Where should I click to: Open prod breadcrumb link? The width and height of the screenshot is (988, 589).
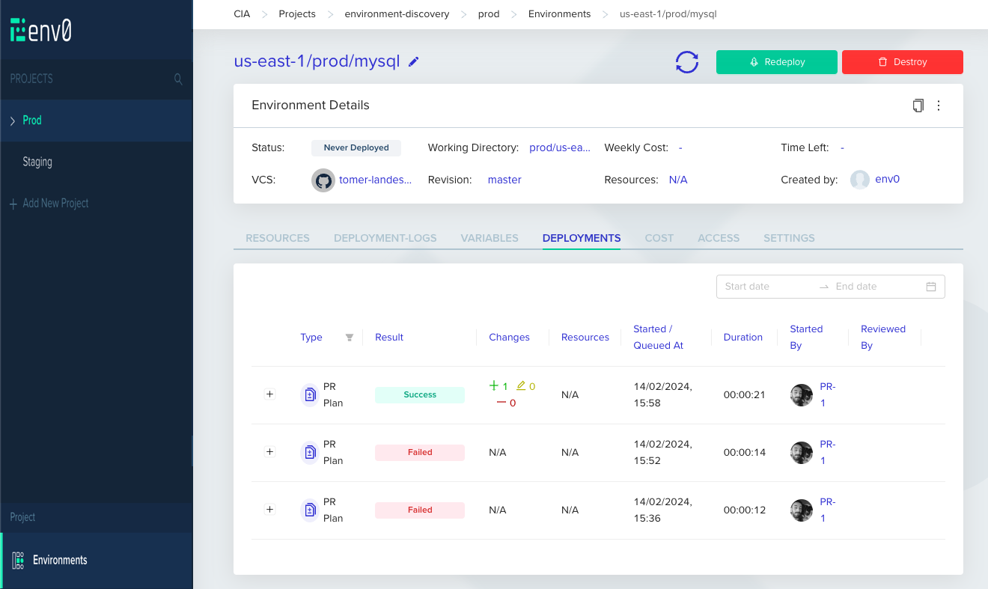tap(489, 14)
